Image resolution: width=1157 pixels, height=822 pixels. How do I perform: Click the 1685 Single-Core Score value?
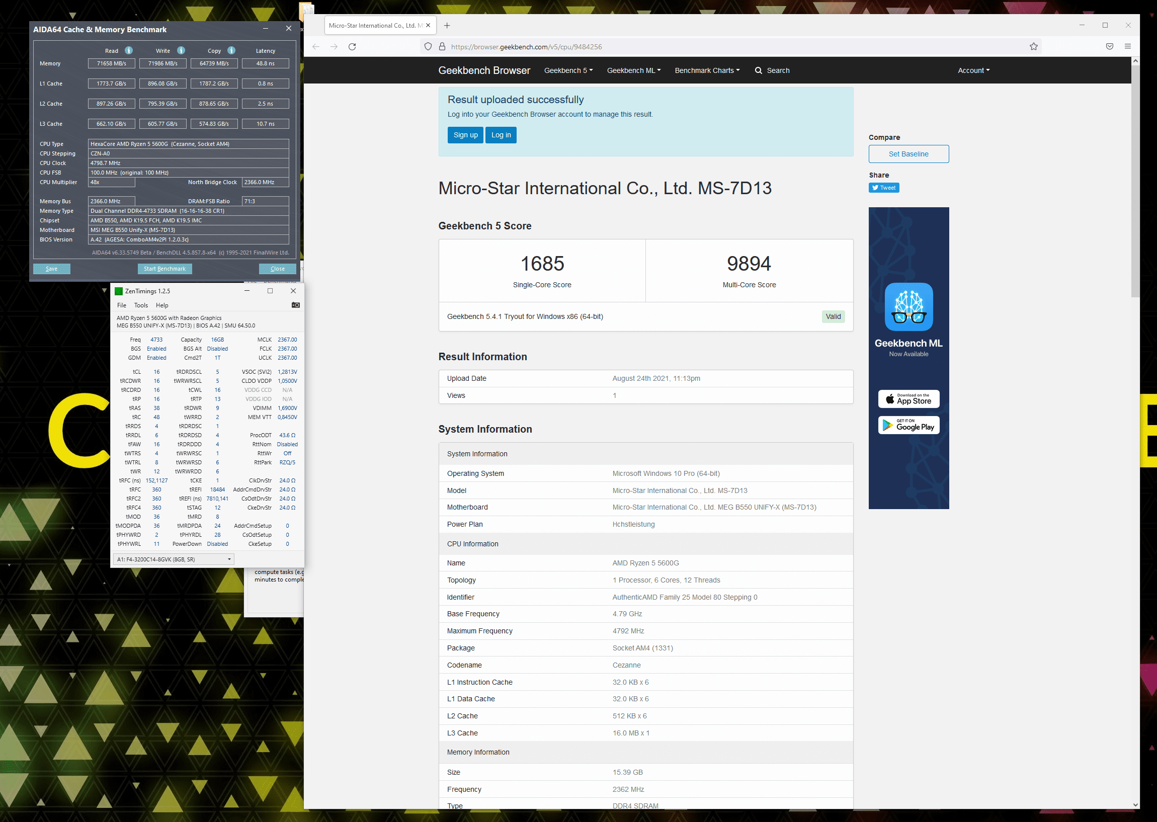point(542,263)
